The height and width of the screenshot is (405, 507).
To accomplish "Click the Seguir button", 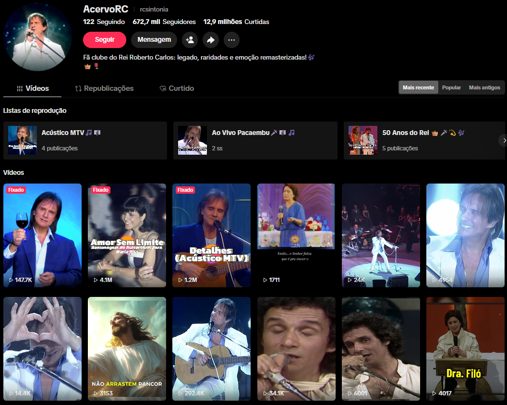I will (x=105, y=40).
